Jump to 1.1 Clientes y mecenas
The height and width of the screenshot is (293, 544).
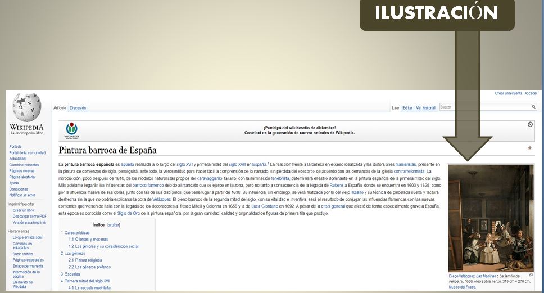point(88,239)
